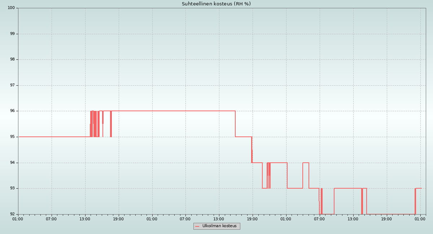Select the rightmost 01:00 time axis label

click(420, 219)
